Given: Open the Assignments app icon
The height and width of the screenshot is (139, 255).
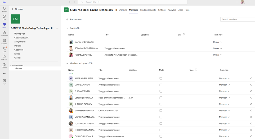Looking at the screenshot, I should [4, 33].
